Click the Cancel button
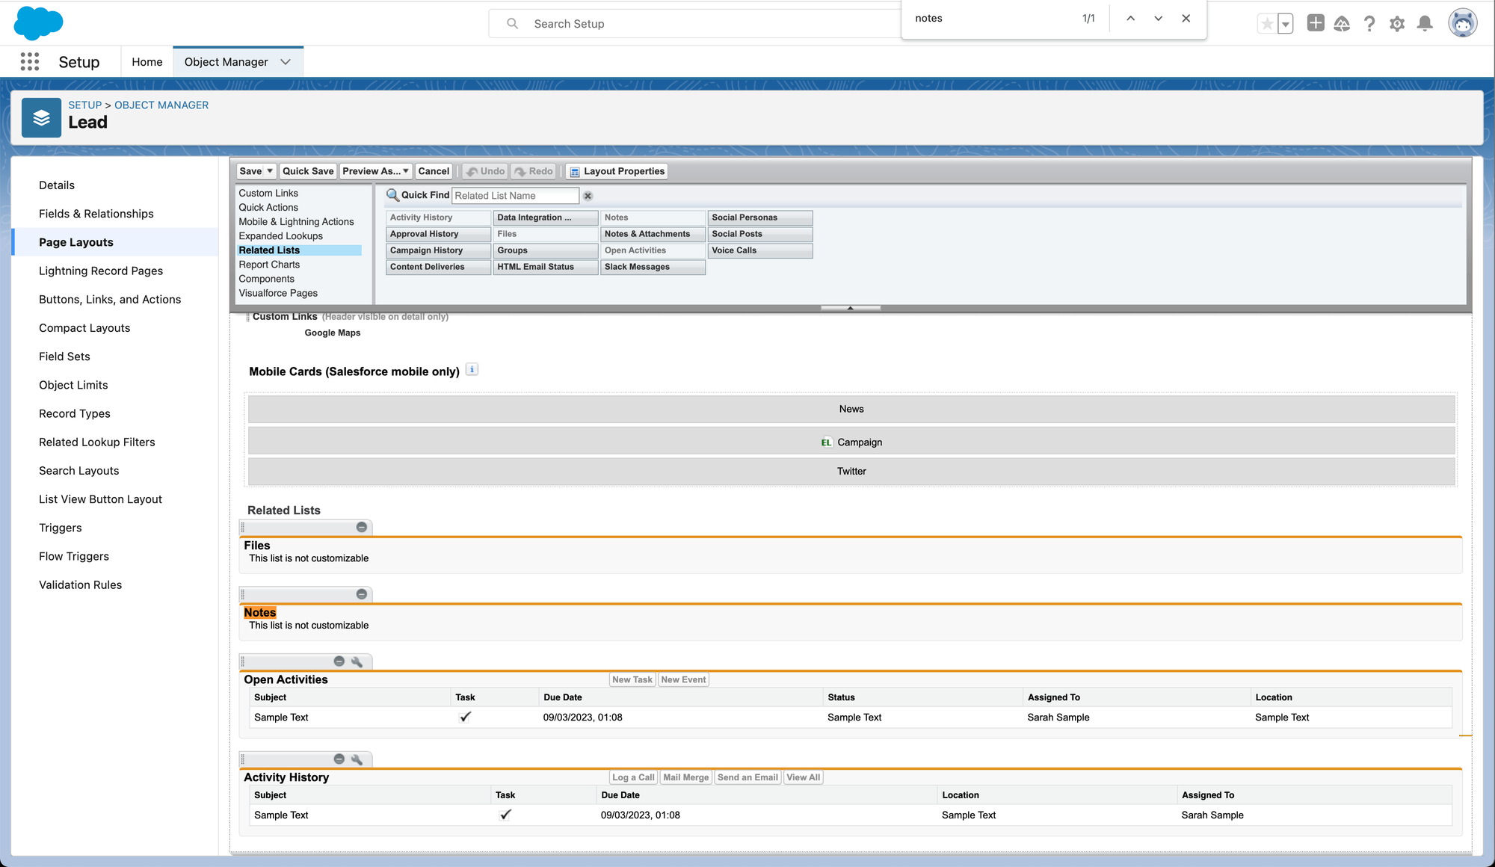The image size is (1495, 867). [x=434, y=171]
